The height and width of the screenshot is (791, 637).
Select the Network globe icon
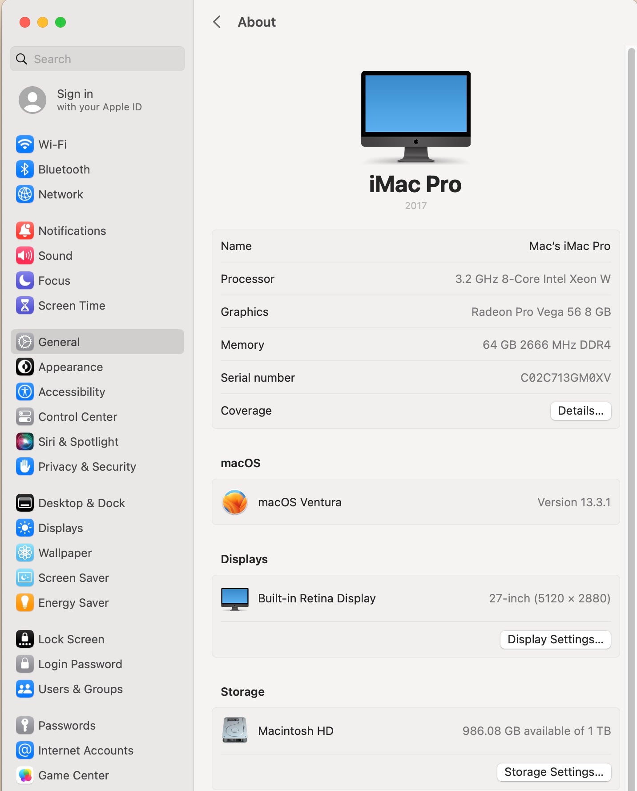tap(25, 194)
